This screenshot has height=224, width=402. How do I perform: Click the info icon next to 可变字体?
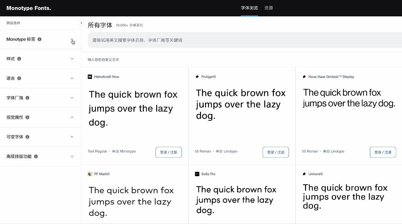coord(27,137)
